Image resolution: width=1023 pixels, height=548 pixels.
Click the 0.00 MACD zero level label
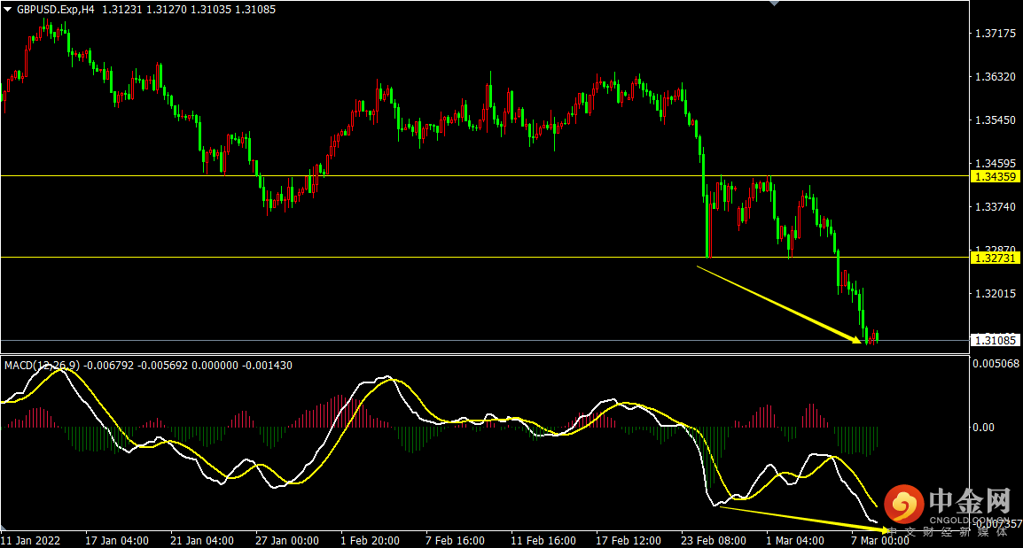point(983,428)
